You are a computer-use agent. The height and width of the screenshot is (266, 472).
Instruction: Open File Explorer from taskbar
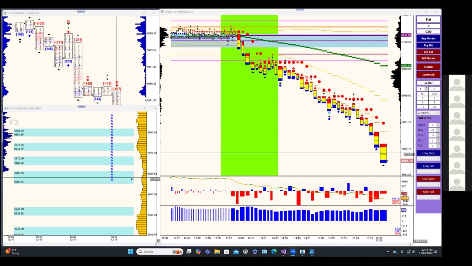(217, 252)
